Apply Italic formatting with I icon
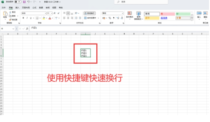The image size is (210, 122). [x=27, y=18]
